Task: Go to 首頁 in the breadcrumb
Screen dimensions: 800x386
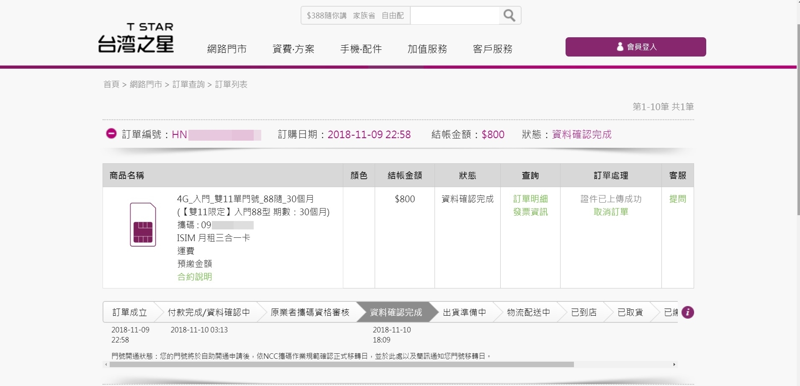Action: 111,85
